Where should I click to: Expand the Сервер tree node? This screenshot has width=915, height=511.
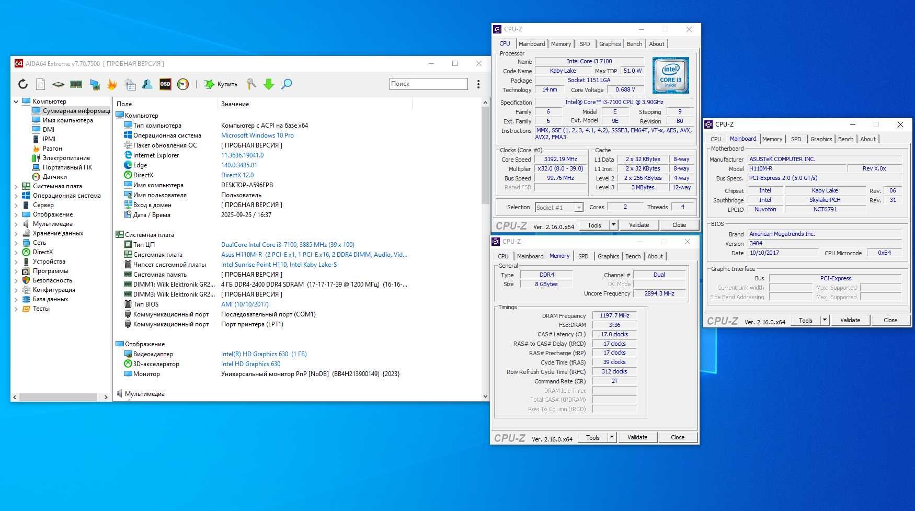16,205
